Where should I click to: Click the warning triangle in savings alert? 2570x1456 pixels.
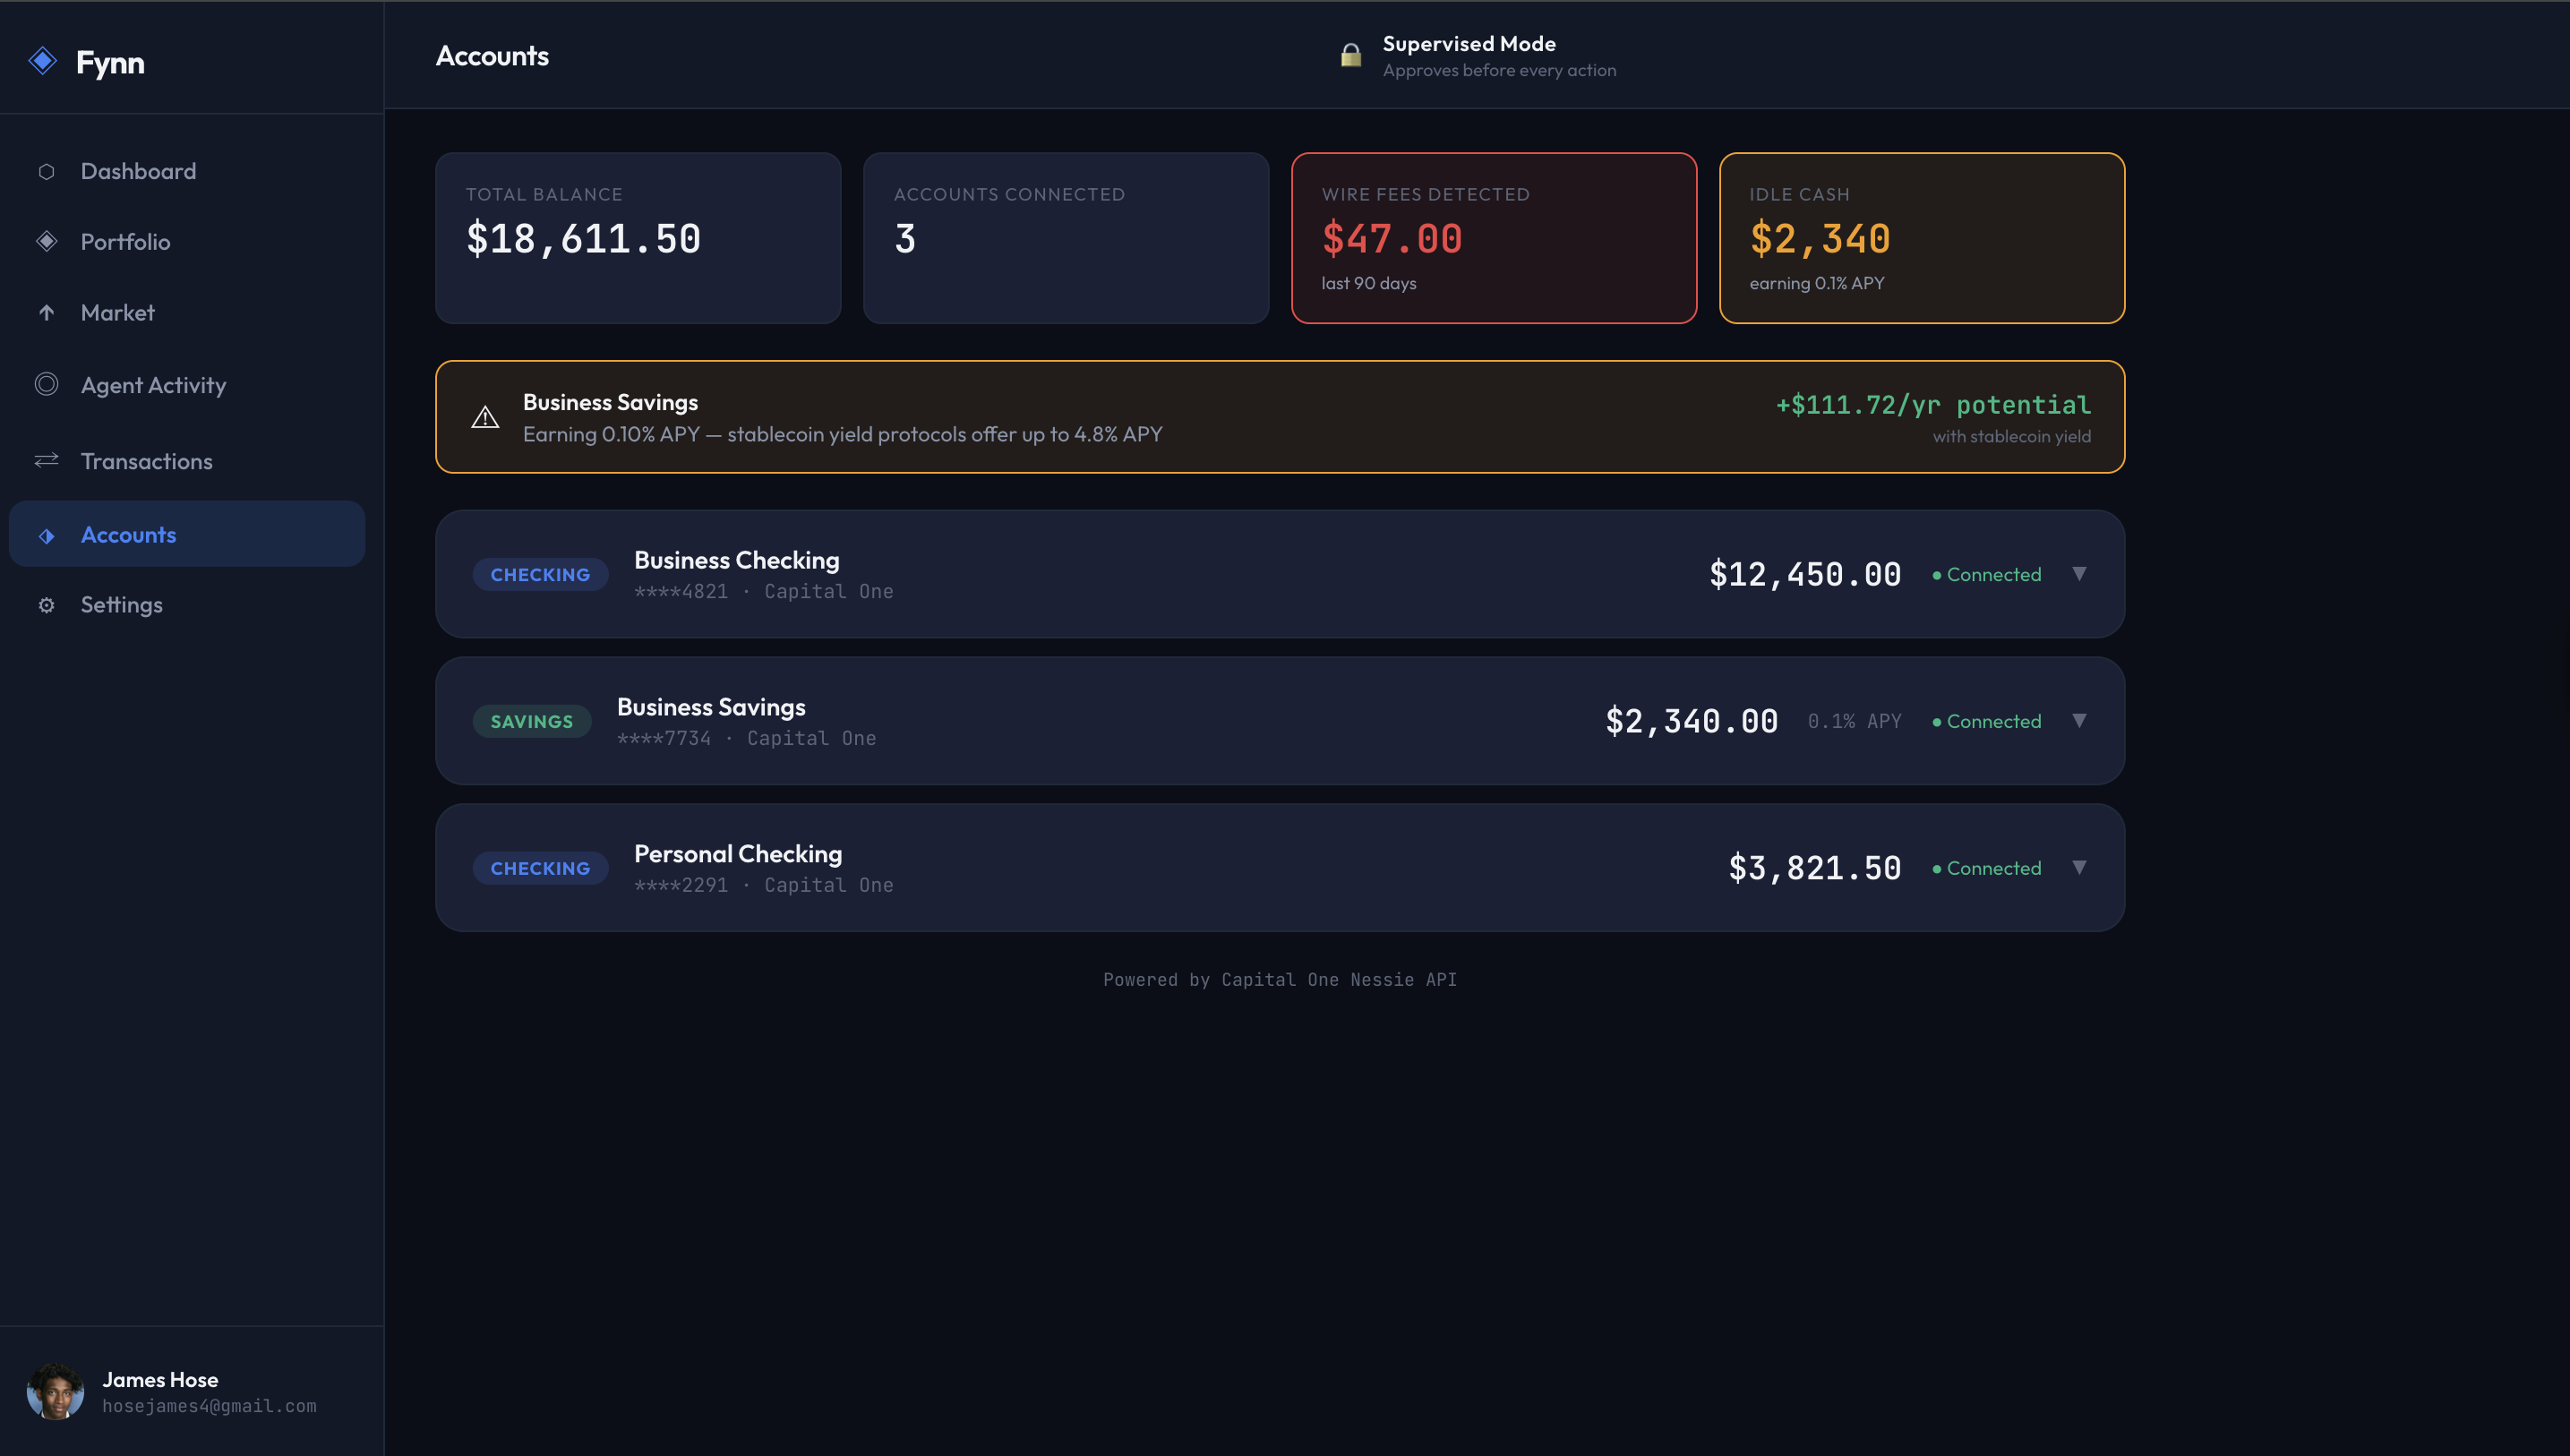pos(485,418)
